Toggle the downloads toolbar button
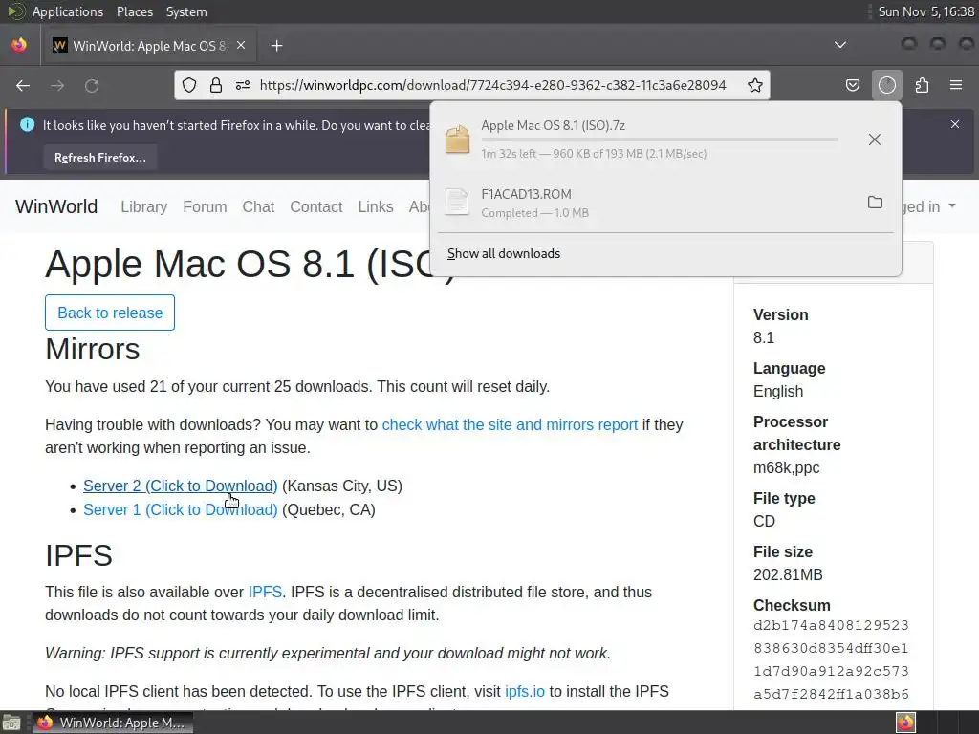This screenshot has width=979, height=734. [886, 85]
